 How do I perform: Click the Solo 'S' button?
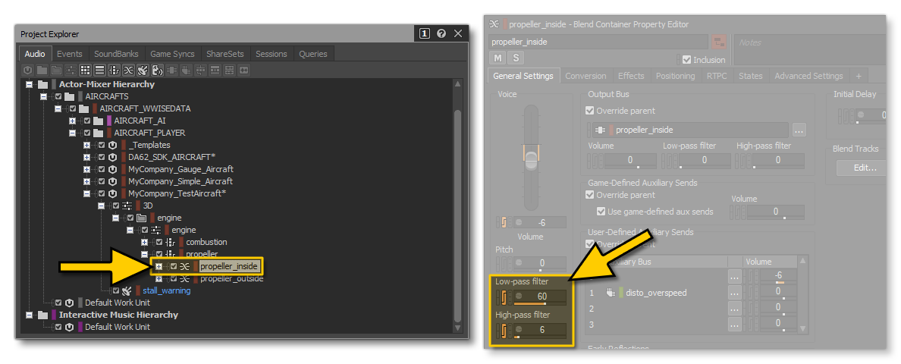[x=516, y=58]
